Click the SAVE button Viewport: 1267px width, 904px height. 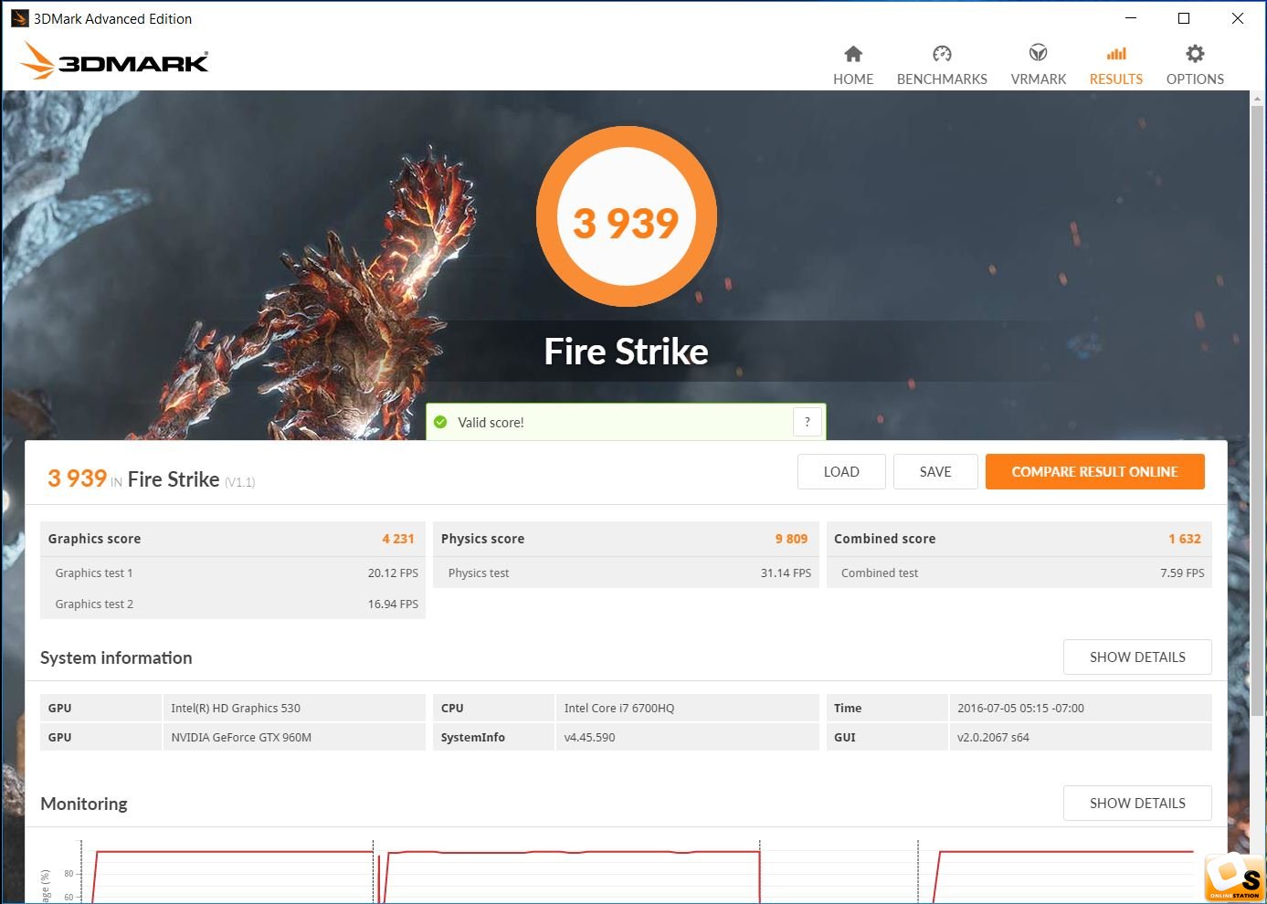pyautogui.click(x=935, y=472)
